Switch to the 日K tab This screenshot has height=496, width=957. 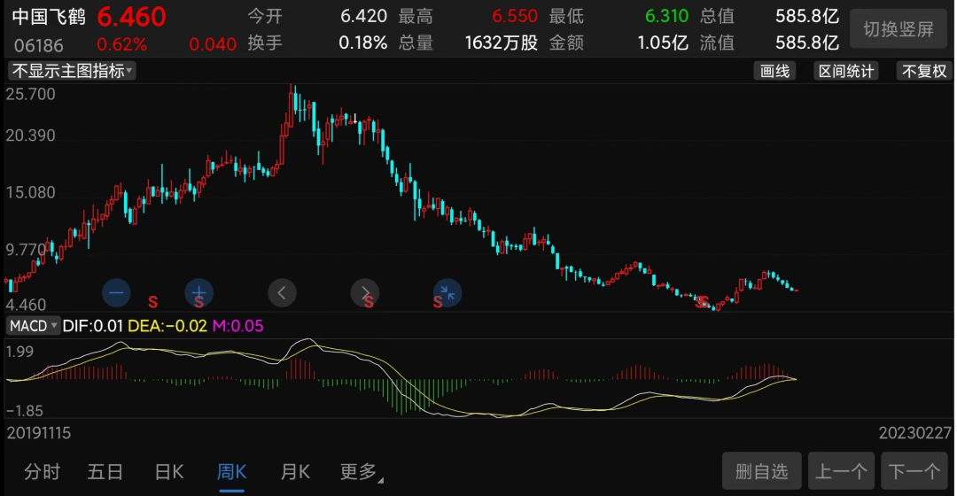[169, 471]
